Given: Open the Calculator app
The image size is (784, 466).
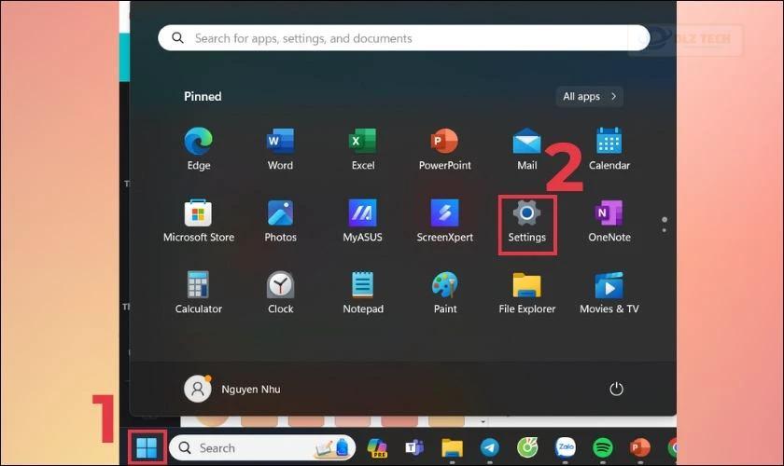Looking at the screenshot, I should 199,293.
